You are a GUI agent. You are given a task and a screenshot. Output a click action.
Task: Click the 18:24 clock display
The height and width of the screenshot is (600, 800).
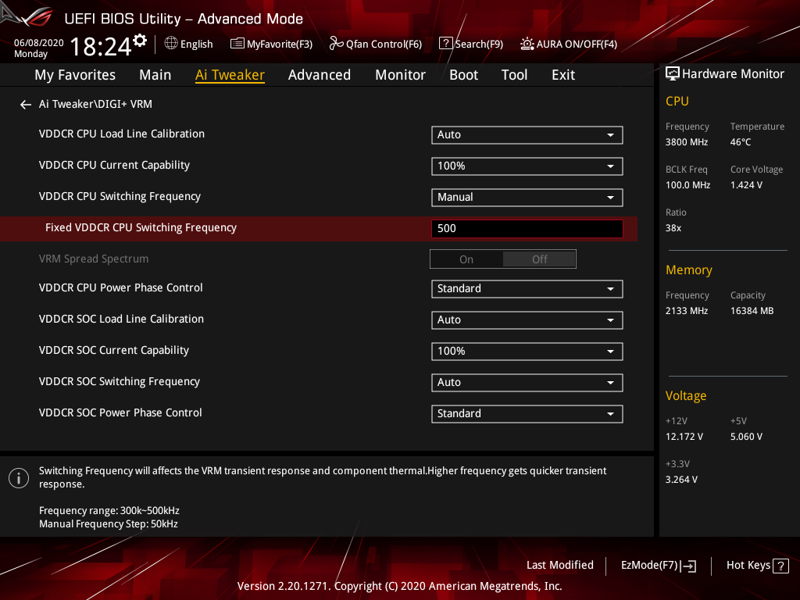(101, 46)
